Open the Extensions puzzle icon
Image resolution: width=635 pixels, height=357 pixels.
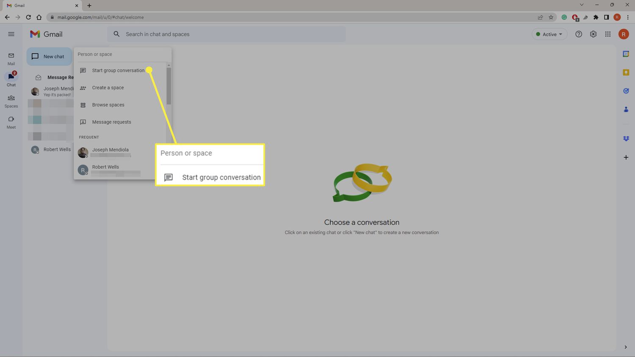coord(596,17)
